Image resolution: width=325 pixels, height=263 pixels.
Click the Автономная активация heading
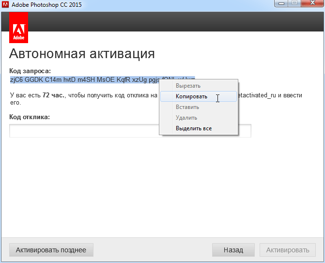pyautogui.click(x=82, y=54)
